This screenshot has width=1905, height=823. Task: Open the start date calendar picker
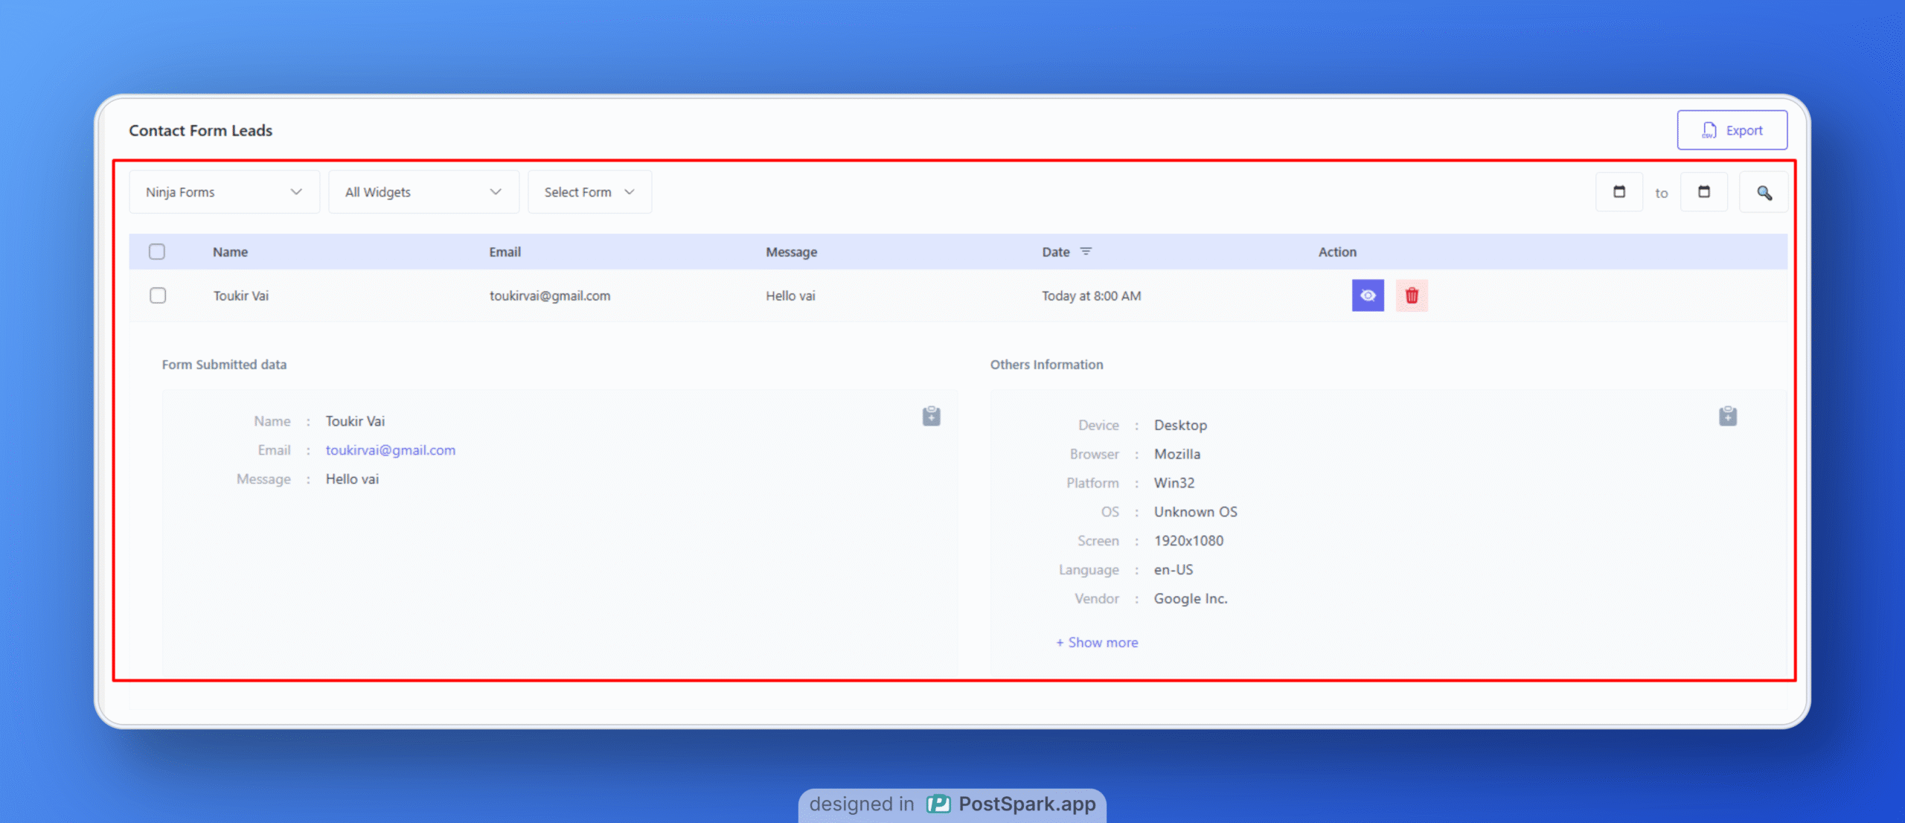click(x=1619, y=192)
